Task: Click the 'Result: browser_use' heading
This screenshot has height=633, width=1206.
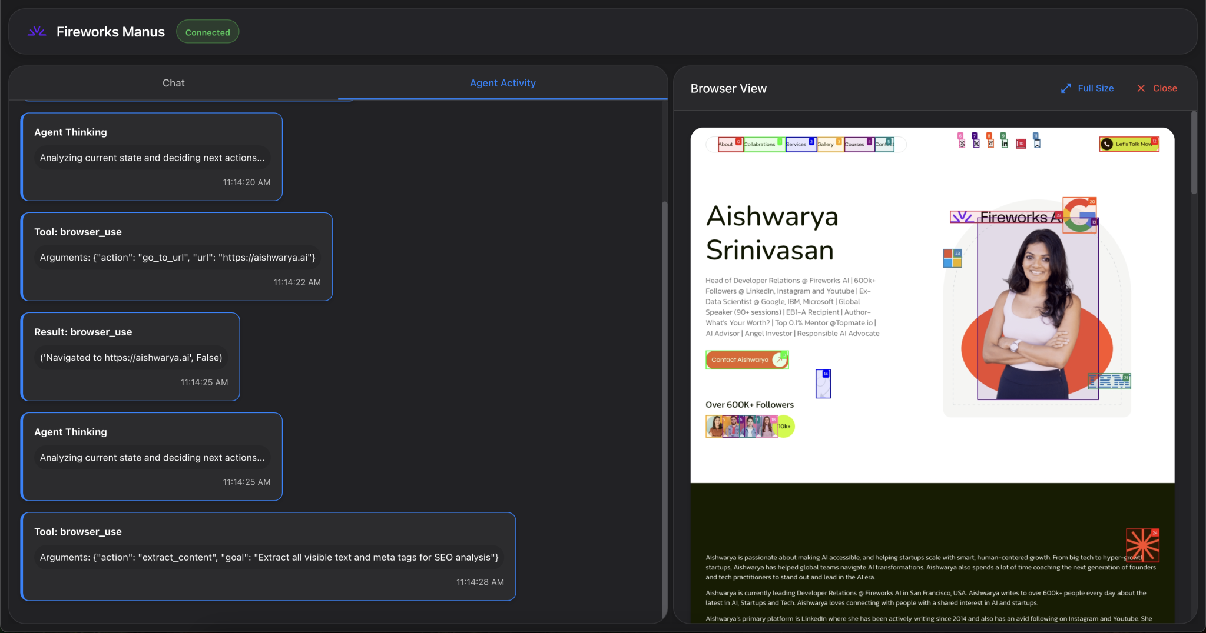Action: (x=83, y=332)
